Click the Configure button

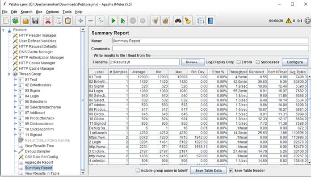pyautogui.click(x=295, y=62)
